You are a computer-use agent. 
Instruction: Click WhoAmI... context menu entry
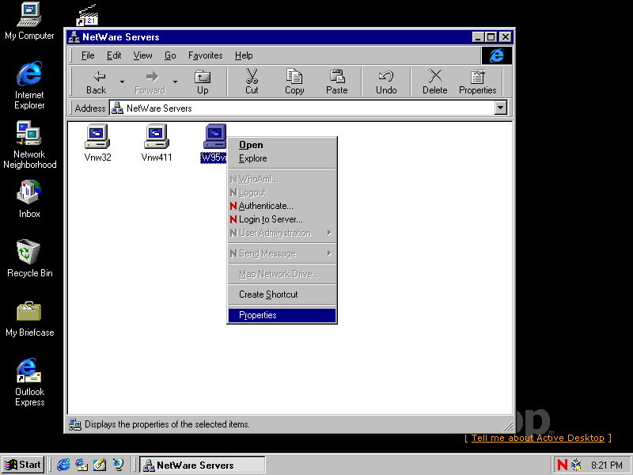click(x=282, y=179)
